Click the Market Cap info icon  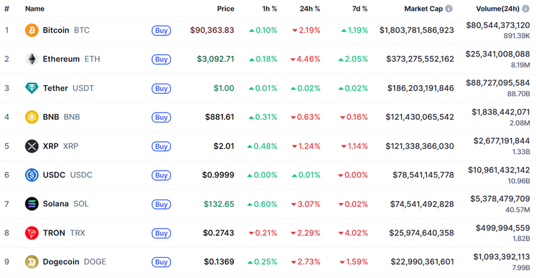(449, 9)
